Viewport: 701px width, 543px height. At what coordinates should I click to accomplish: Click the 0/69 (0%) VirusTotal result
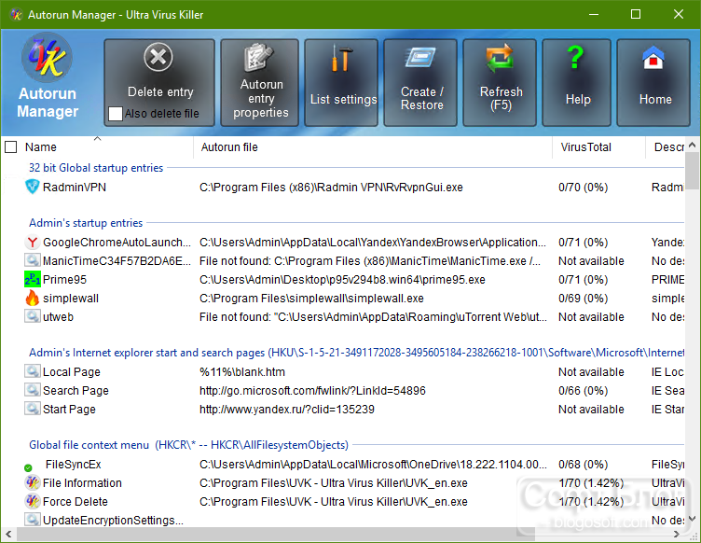pyautogui.click(x=583, y=299)
